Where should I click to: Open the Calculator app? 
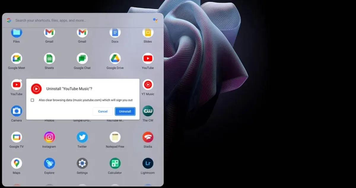pyautogui.click(x=115, y=163)
